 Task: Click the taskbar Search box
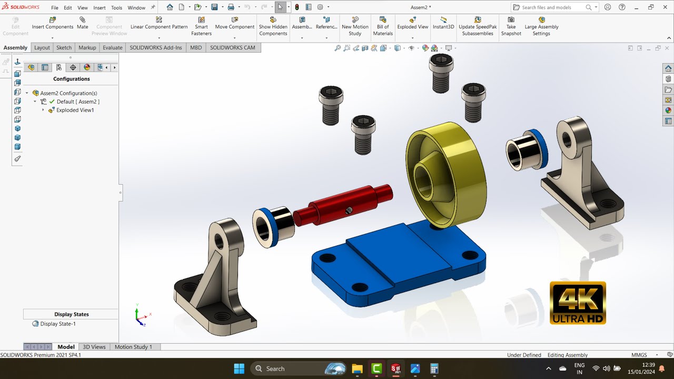pos(299,368)
